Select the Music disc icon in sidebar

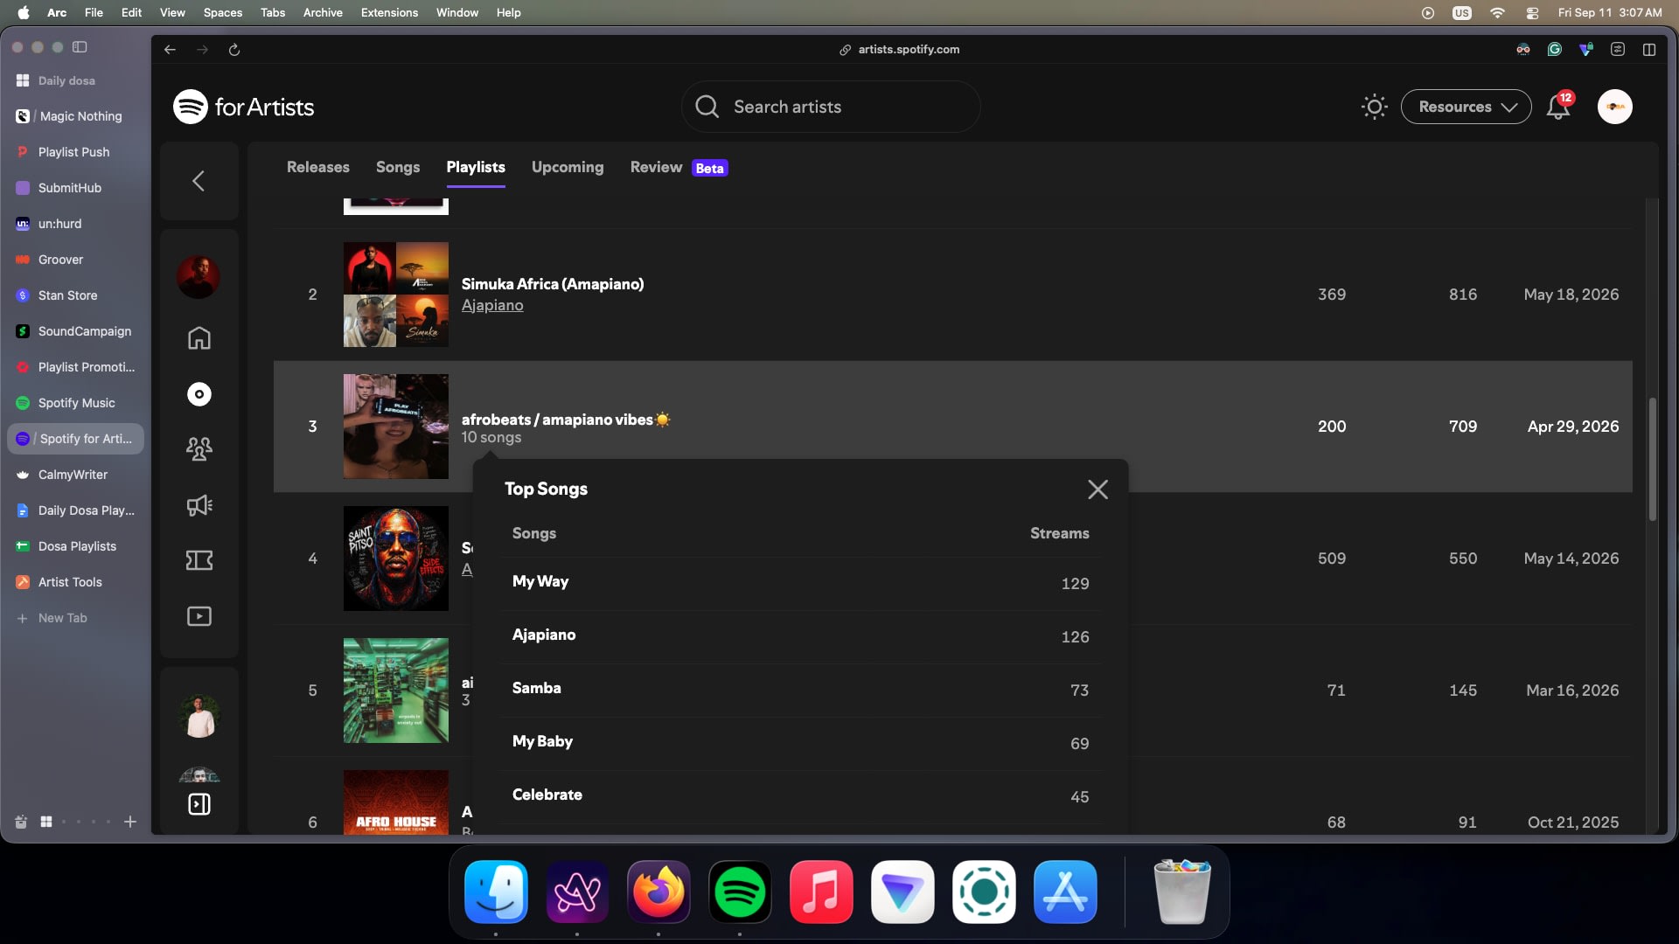point(199,394)
